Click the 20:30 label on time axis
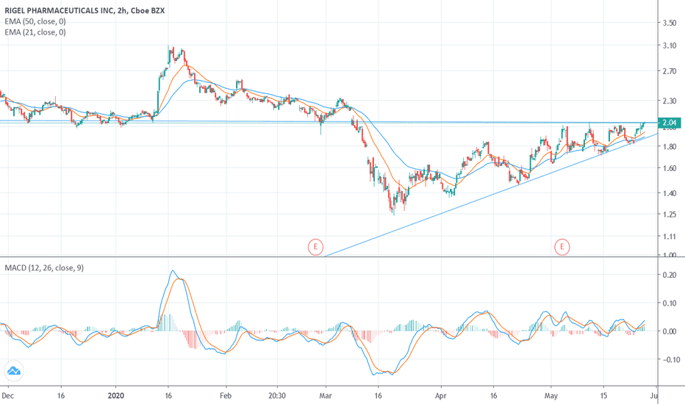This screenshot has width=685, height=404. pos(277,396)
